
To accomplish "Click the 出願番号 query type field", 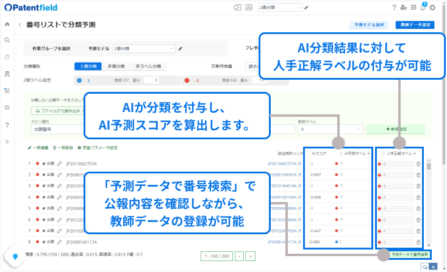I will click(58, 129).
